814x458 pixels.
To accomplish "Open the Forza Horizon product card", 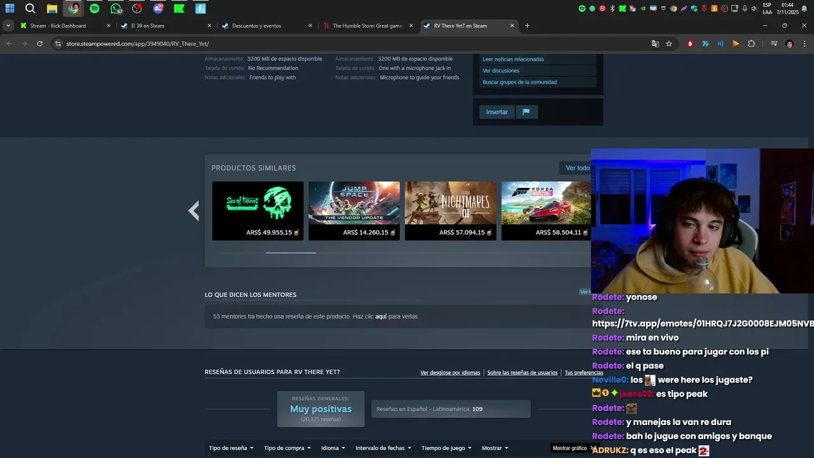I will [x=546, y=211].
